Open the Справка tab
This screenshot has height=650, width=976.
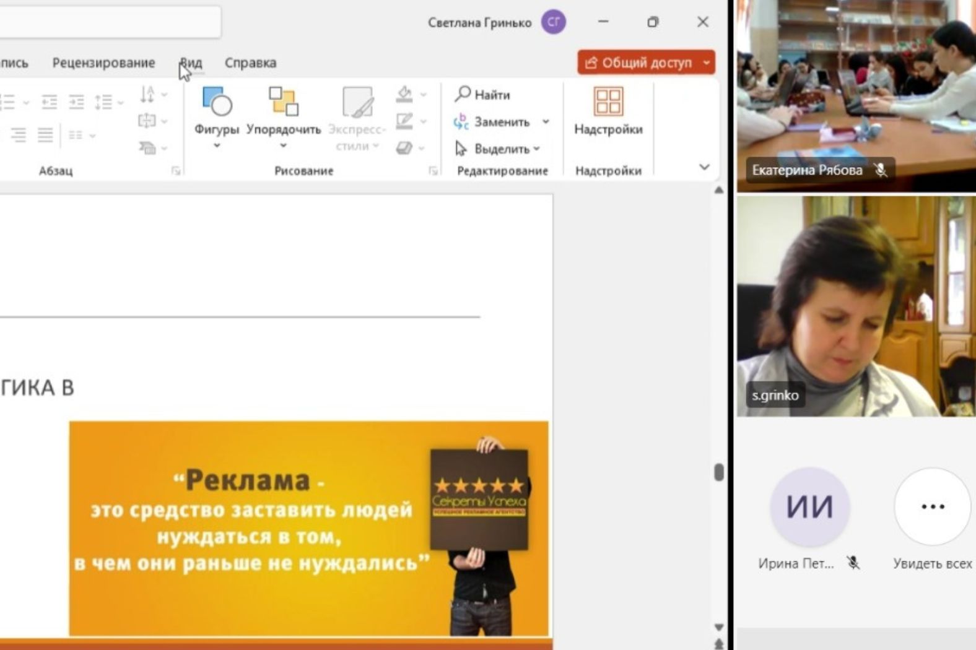click(250, 63)
